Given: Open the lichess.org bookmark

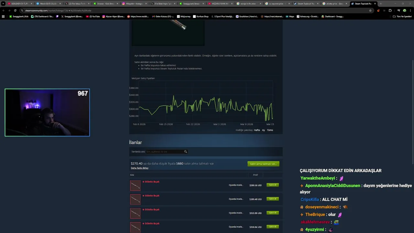Looking at the screenshot, I should pos(308,17).
